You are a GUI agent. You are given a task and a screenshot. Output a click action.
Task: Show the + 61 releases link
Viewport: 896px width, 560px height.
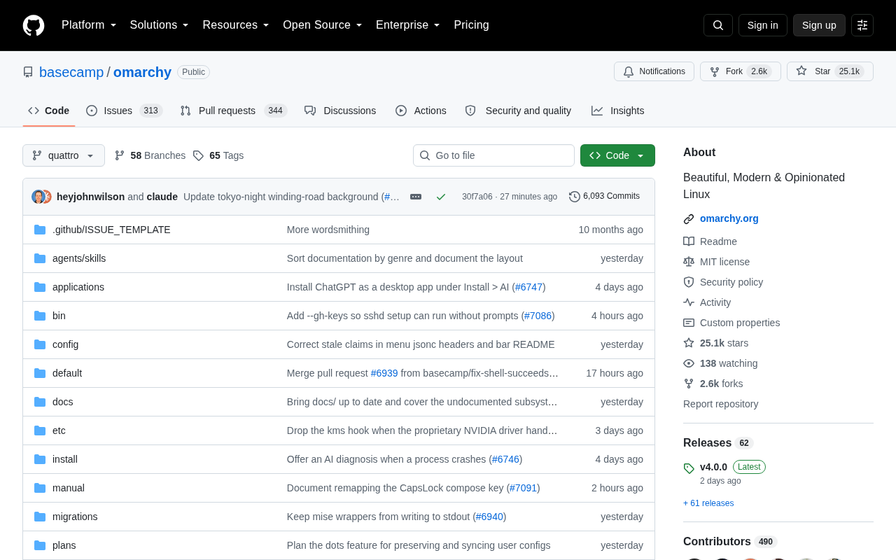point(708,503)
